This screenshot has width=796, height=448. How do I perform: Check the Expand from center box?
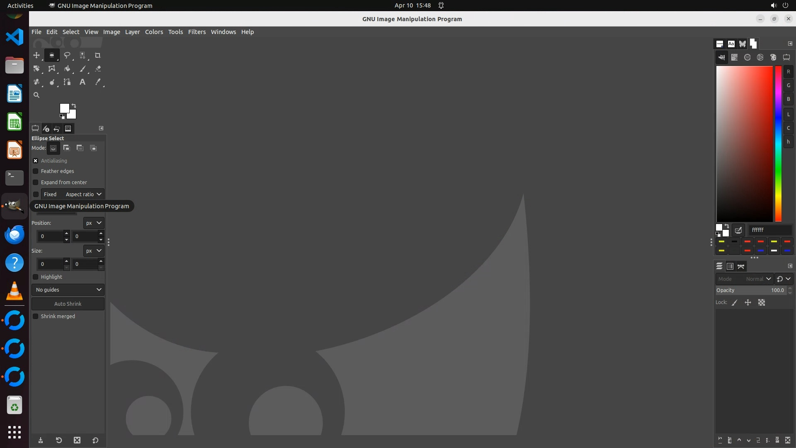pos(36,183)
